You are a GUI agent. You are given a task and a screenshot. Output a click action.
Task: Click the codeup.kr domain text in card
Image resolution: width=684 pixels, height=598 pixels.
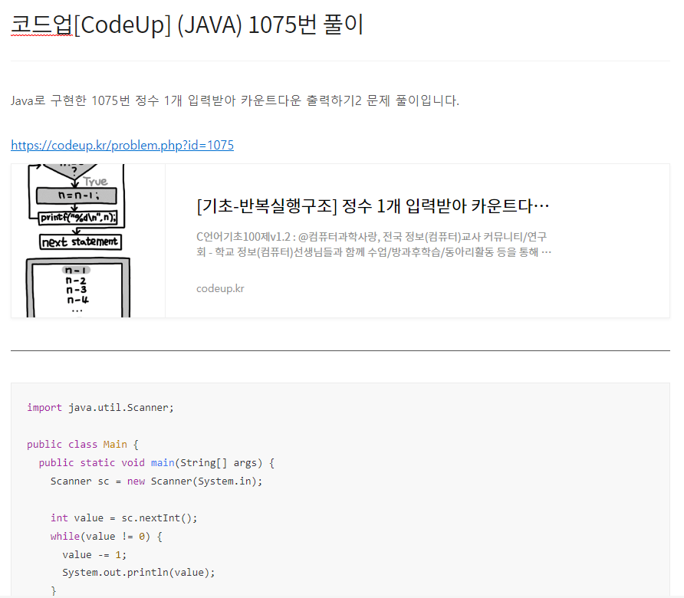(220, 288)
